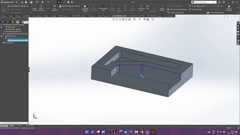Expand SOLIDWORKS menu arrow
240x135 pixels.
coord(16,2)
